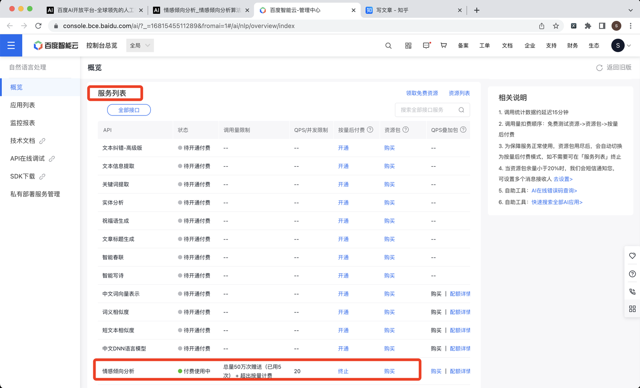Viewport: 640px width, 388px height.
Task: Open the product grid icon in top bar
Action: 408,45
